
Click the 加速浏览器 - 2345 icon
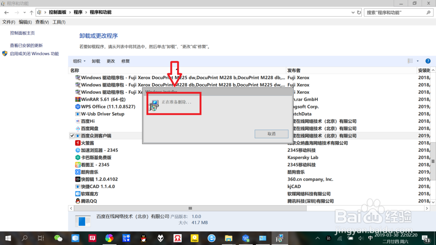(78, 150)
